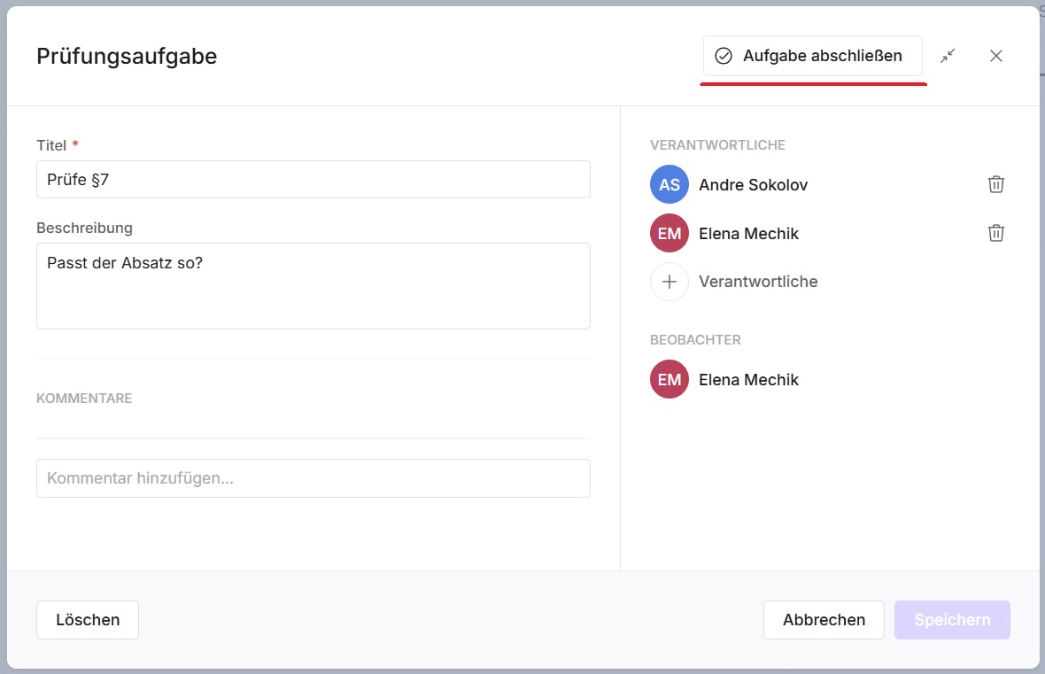This screenshot has height=674, width=1045.
Task: Select the Andre Sokolov name
Action: click(x=753, y=185)
